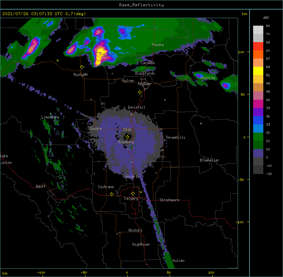Click the Sundre town label

point(96,129)
